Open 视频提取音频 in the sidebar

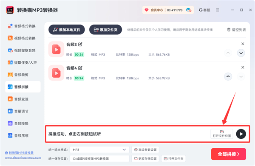pyautogui.click(x=22, y=51)
